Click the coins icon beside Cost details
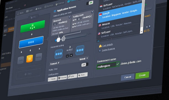Image resolution: width=169 pixels, height=100 pixels. tap(100, 46)
